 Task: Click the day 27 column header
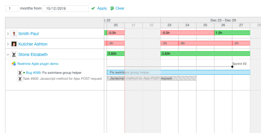[241, 25]
